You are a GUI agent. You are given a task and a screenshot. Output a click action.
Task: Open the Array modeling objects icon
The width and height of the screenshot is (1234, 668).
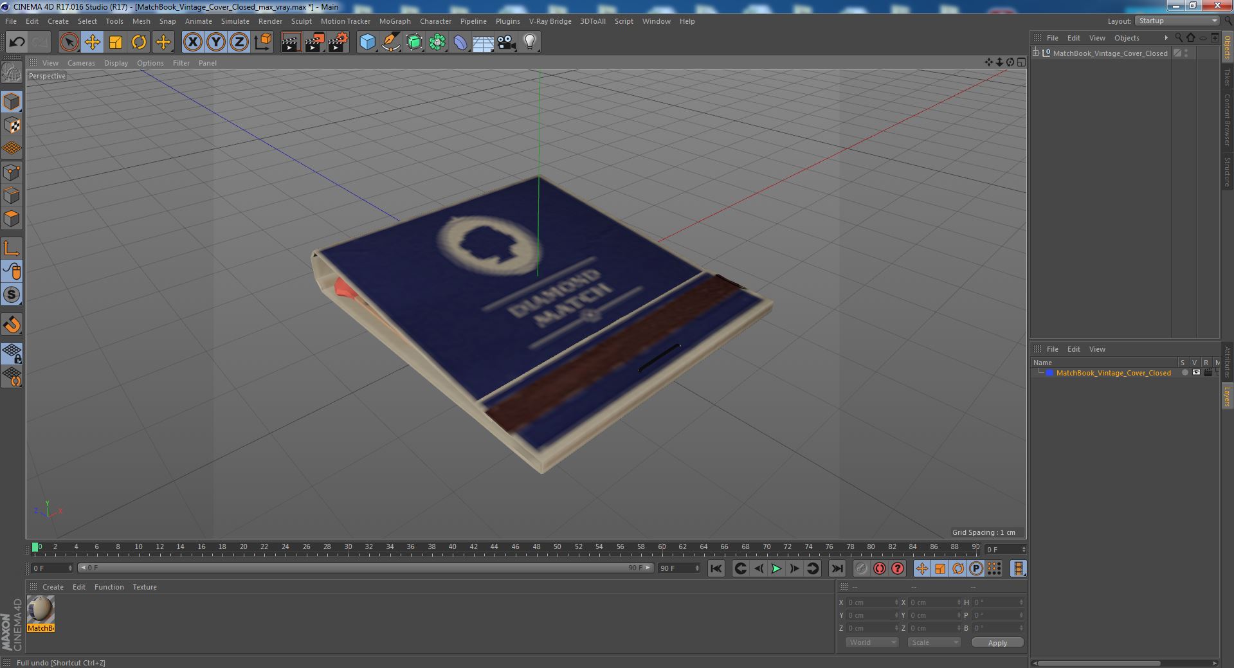[x=437, y=42]
